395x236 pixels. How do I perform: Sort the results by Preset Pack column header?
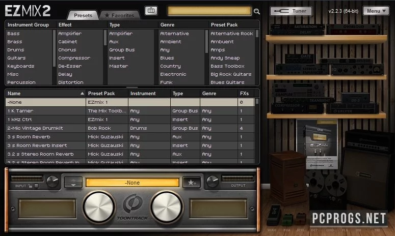click(x=107, y=94)
